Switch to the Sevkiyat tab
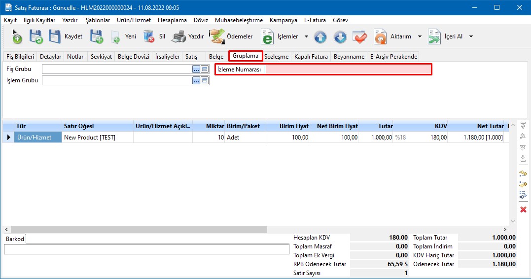This screenshot has width=531, height=279. point(101,57)
